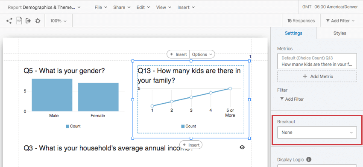This screenshot has width=363, height=167.
Task: Click the export arrow icon
Action: coord(28,21)
